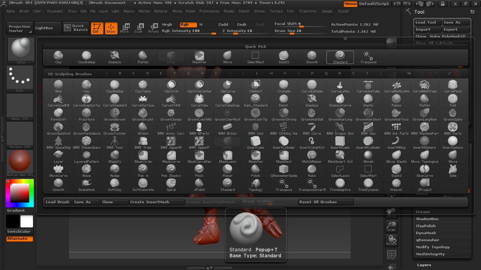Pick the ZProject brush
Viewport: 481px width, 270px height.
(425, 185)
